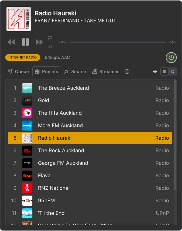Viewport: 182px width, 231px height.
Task: Select the Presets tab
Action: pos(46,72)
